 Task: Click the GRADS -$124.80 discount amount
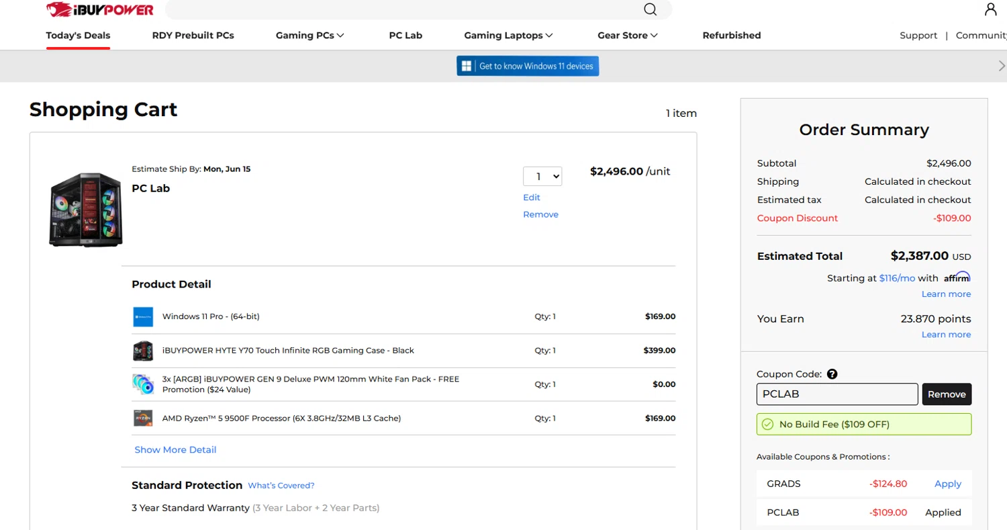coord(888,484)
